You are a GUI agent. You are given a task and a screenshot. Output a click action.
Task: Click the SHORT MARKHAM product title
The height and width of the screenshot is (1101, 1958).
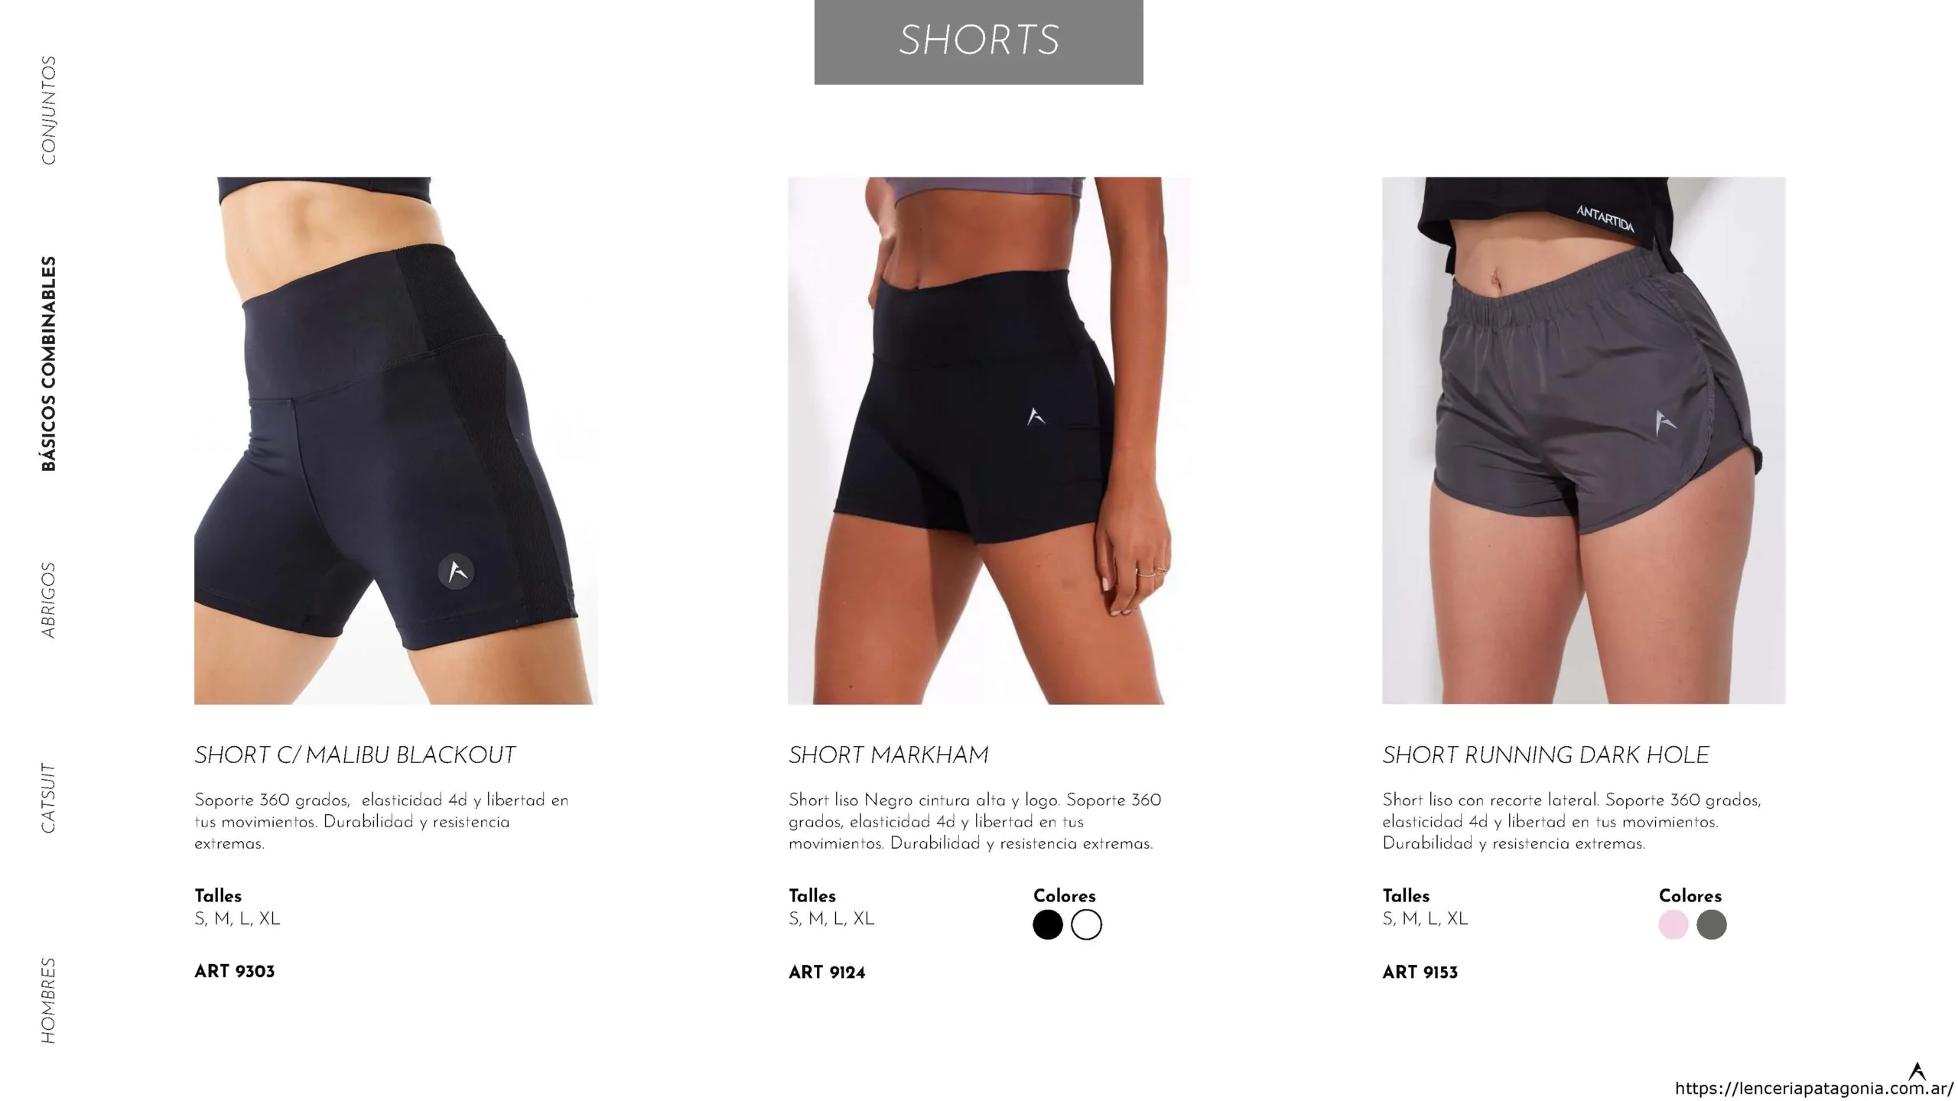(889, 755)
